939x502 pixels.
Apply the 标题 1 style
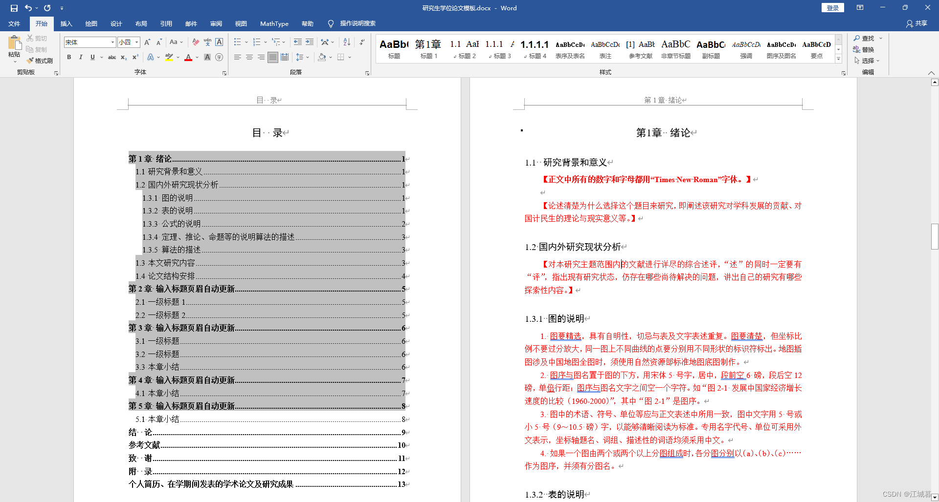pyautogui.click(x=429, y=49)
